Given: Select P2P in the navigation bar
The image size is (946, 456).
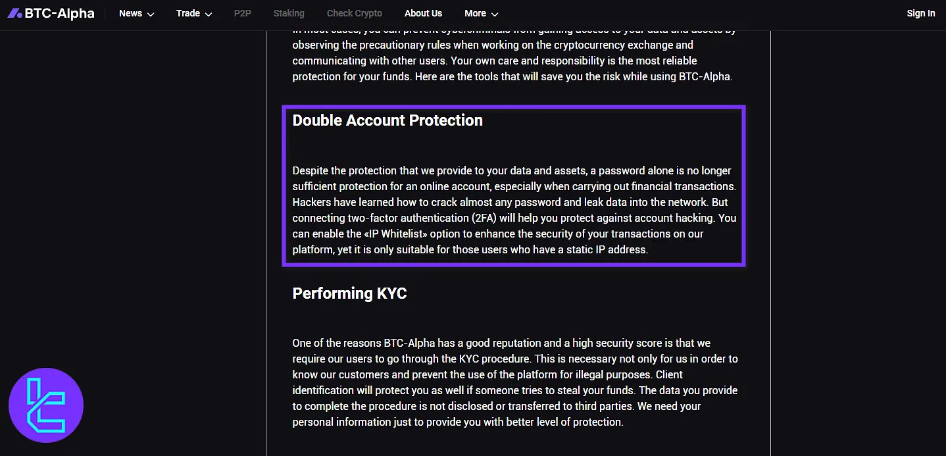Looking at the screenshot, I should coord(242,13).
